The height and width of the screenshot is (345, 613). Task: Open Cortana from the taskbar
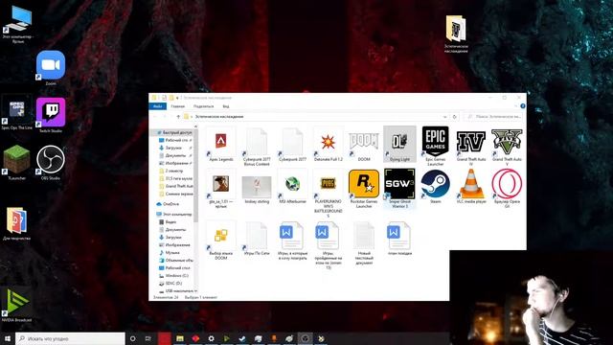click(x=132, y=338)
